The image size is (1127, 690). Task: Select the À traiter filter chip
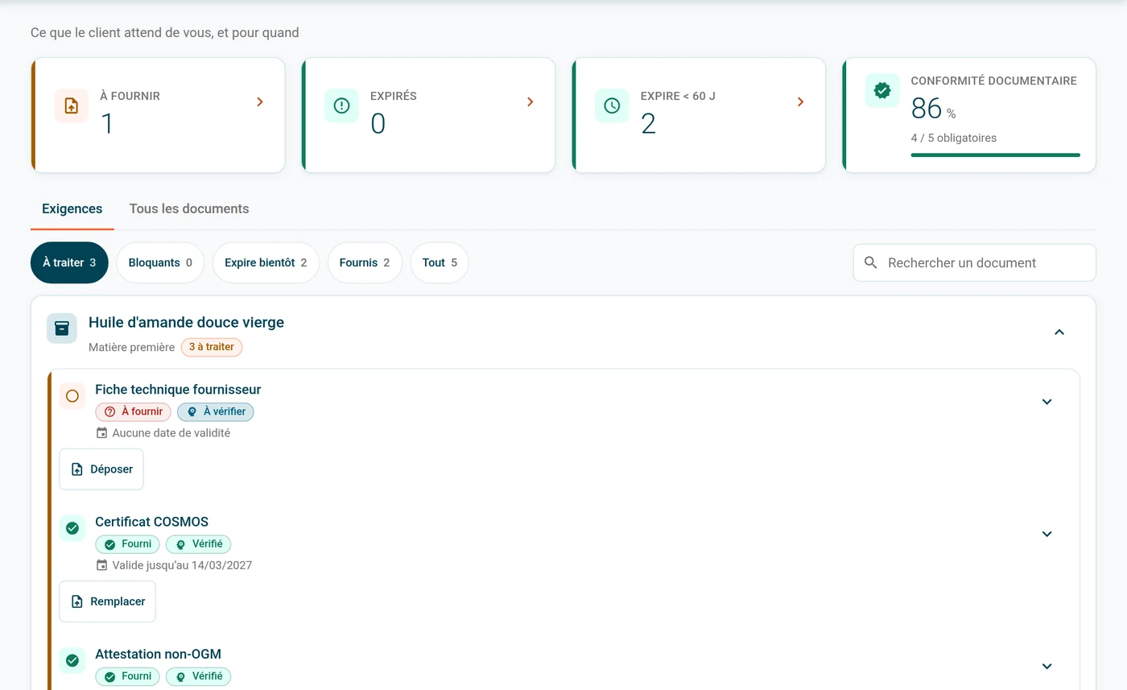69,262
